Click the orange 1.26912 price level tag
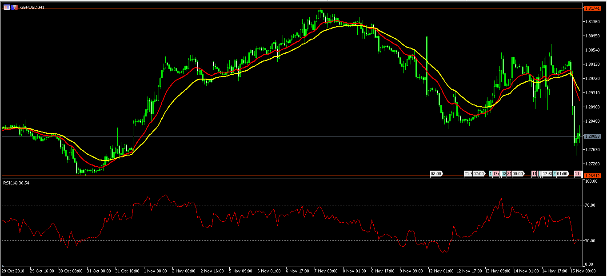The height and width of the screenshot is (276, 607). pyautogui.click(x=592, y=176)
